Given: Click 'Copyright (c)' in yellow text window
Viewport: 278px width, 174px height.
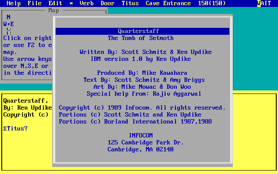Looking at the screenshot, I should (26, 114).
